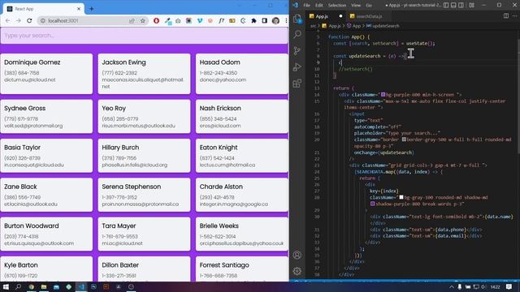Viewport: 520px width, 292px height.
Task: Click the browser forward arrow
Action: 19,20
